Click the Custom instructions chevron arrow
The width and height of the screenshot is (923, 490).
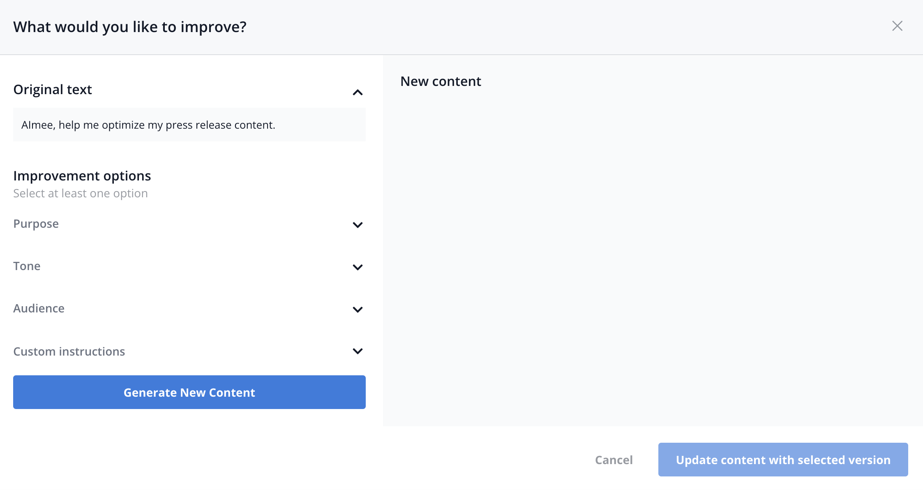click(x=358, y=351)
